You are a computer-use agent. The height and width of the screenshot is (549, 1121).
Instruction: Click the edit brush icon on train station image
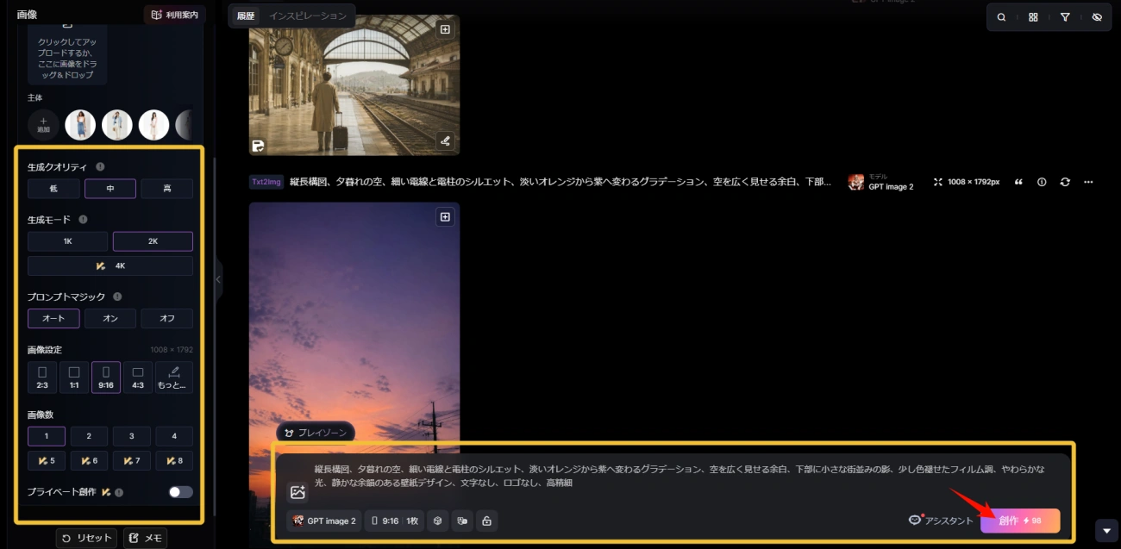445,140
